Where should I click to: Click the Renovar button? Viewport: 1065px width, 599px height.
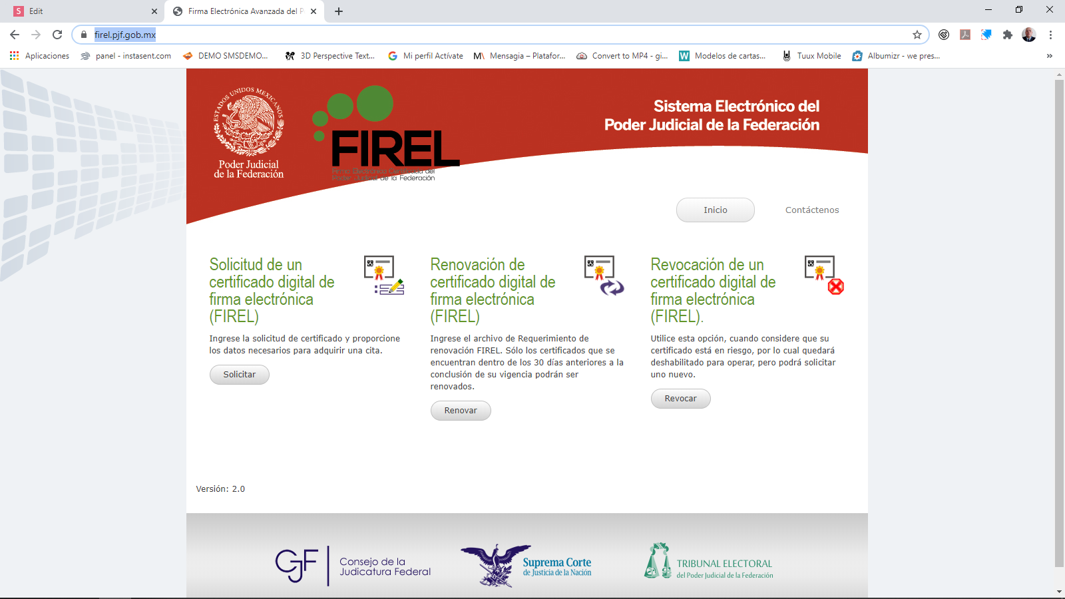click(x=461, y=411)
